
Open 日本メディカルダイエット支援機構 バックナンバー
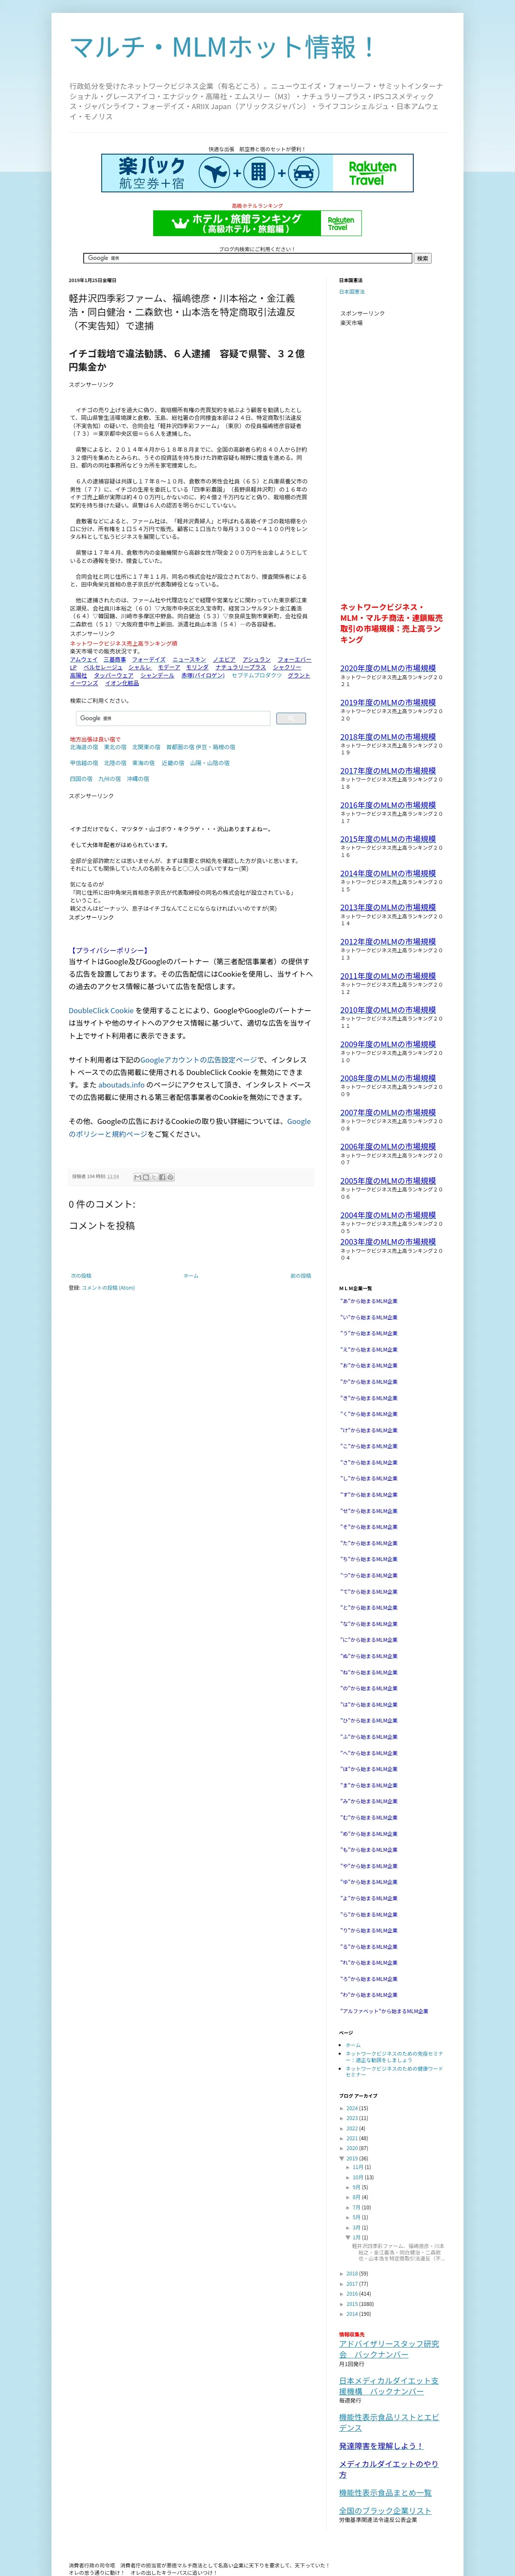[389, 2386]
